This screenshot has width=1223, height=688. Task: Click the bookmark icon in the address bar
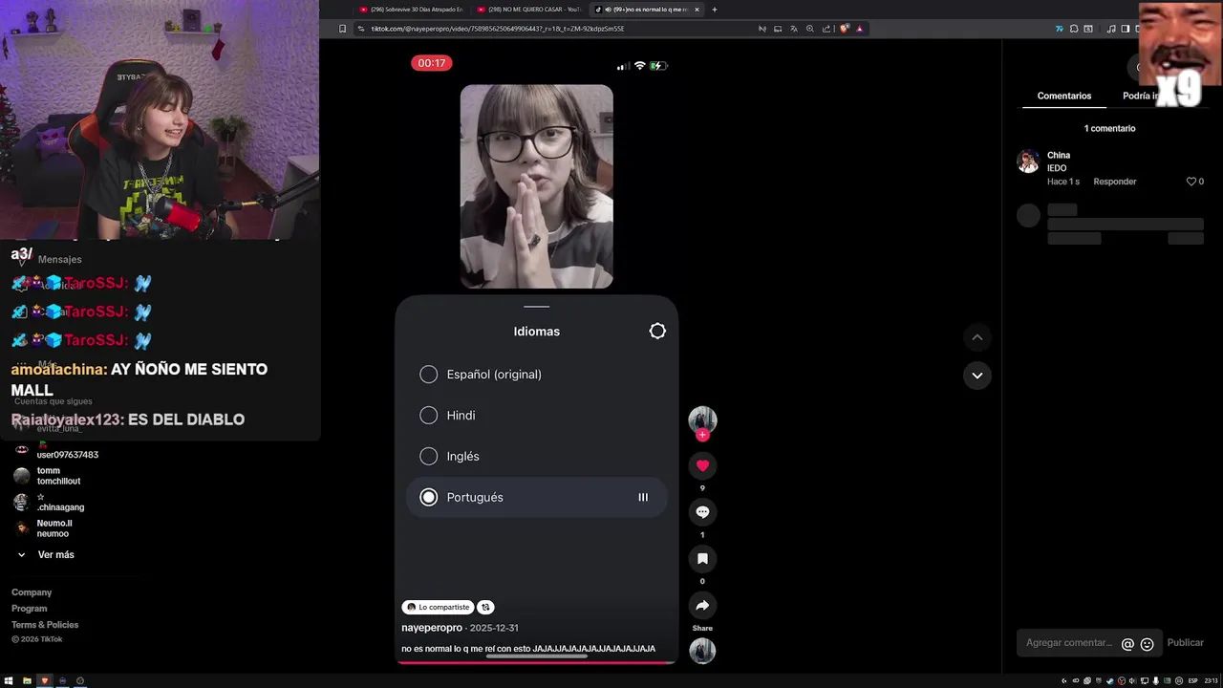[342, 29]
